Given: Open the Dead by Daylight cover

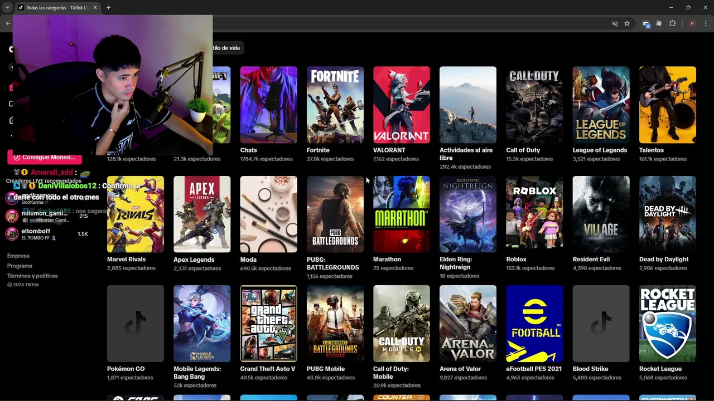Looking at the screenshot, I should [x=668, y=214].
